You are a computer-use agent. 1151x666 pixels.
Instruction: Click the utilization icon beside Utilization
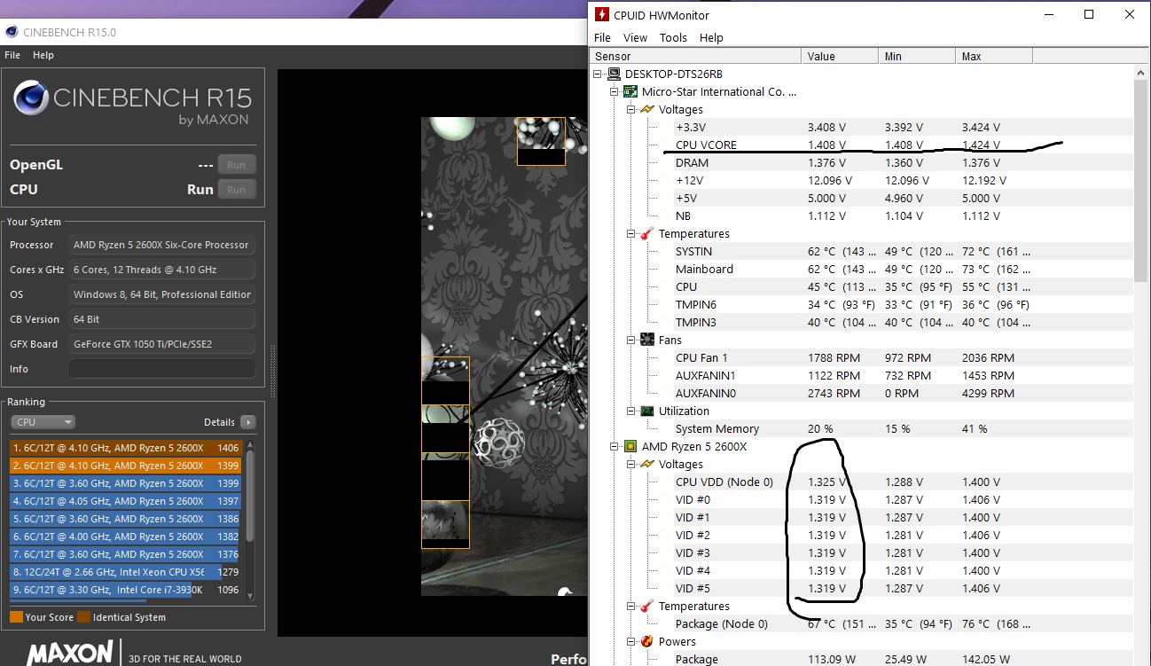tap(647, 411)
